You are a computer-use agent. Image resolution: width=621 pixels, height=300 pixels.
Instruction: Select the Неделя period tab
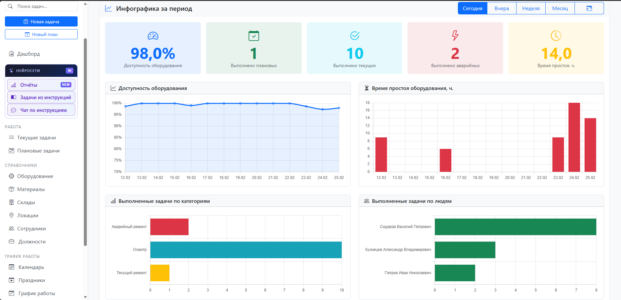point(531,8)
